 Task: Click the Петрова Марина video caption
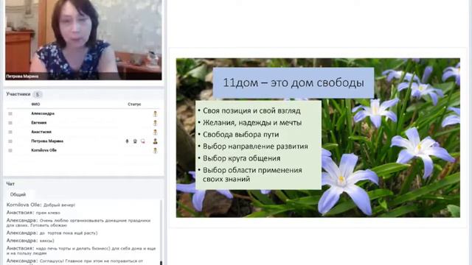point(22,77)
